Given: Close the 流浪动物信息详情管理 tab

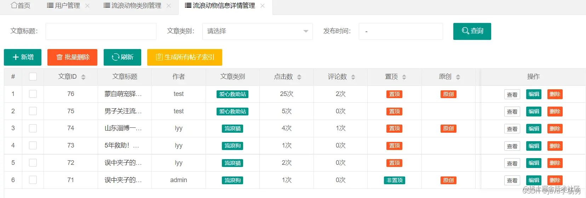Looking at the screenshot, I should tap(263, 6).
